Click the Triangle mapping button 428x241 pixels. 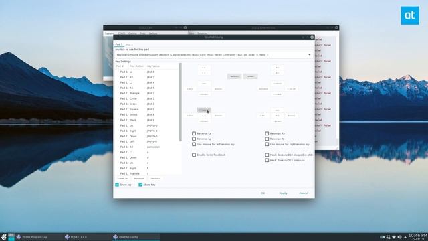[x=277, y=84]
